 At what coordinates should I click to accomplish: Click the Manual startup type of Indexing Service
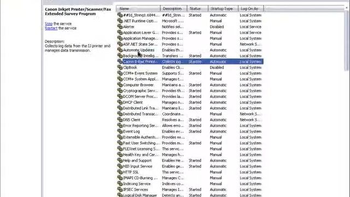pos(216,184)
